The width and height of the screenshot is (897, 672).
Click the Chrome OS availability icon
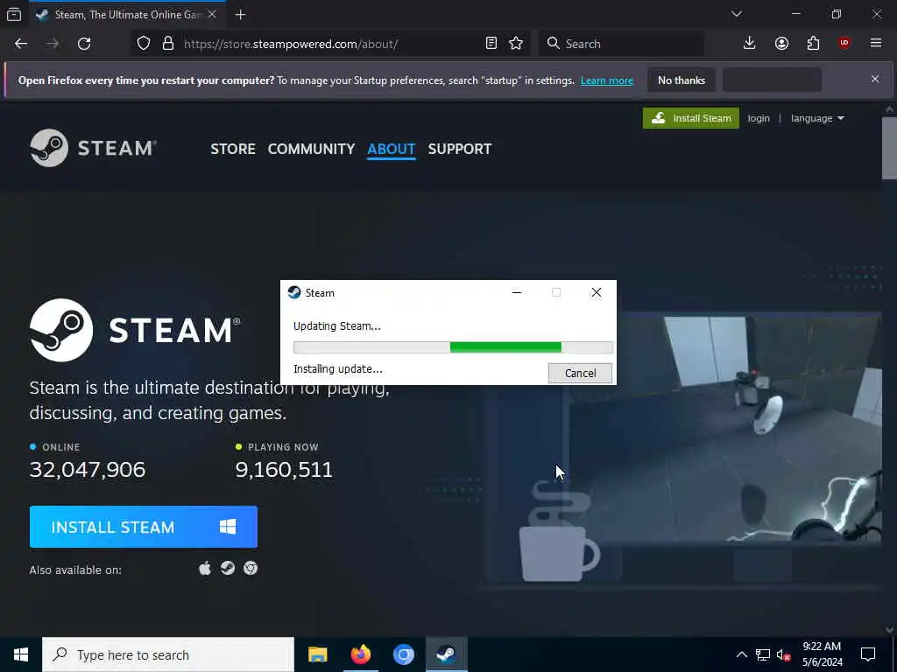click(251, 568)
